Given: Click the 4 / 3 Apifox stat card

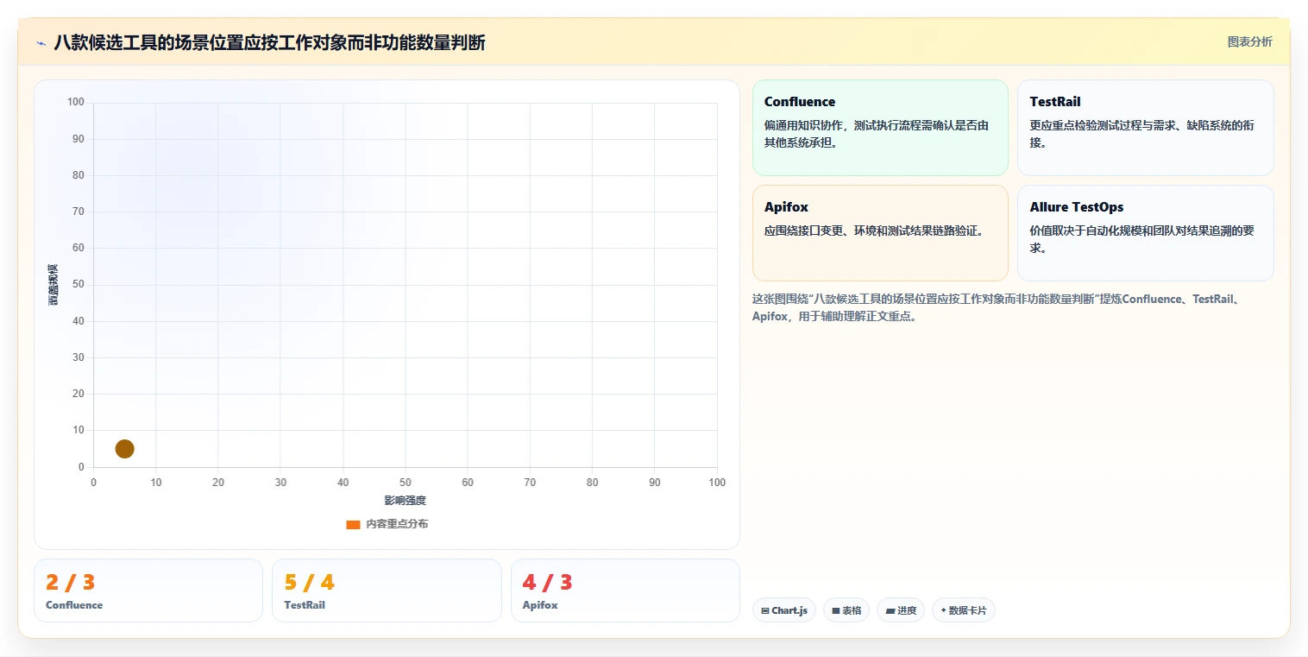Looking at the screenshot, I should (x=625, y=591).
